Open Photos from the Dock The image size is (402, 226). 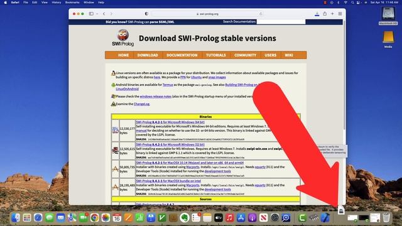coord(106,218)
